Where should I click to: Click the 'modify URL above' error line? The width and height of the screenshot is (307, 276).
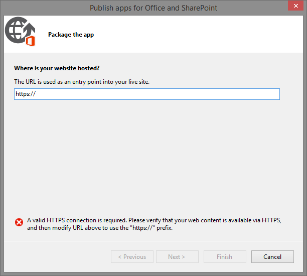(100, 228)
